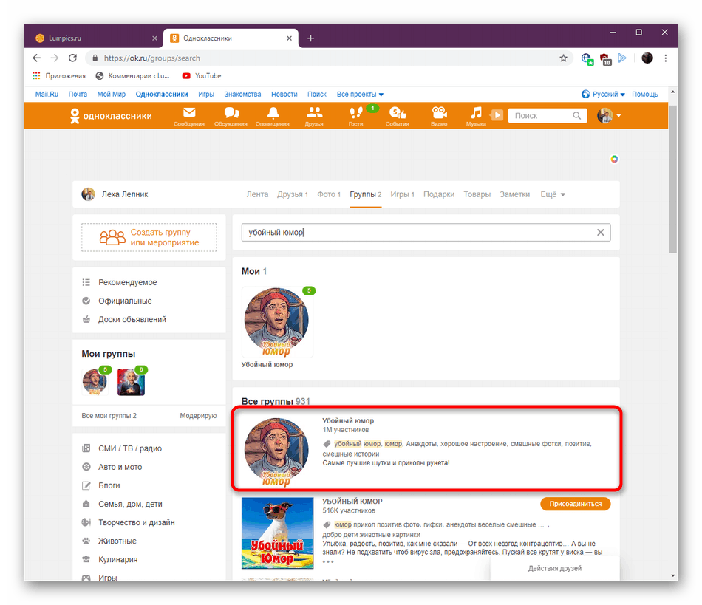This screenshot has height=605, width=702.
Task: Open Убойный юмор 1M участников group title
Action: click(348, 420)
